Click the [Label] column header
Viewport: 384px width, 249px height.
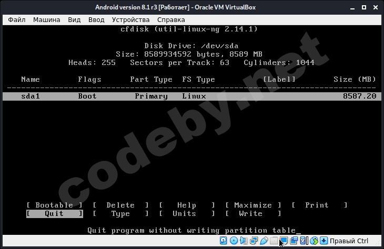click(279, 79)
